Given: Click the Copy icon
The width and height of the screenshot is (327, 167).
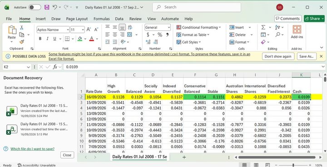Looking at the screenshot, I should 21,35.
